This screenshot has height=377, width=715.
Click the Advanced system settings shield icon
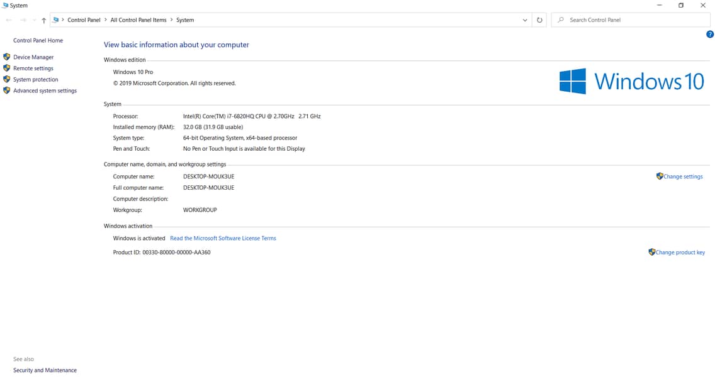pyautogui.click(x=7, y=90)
